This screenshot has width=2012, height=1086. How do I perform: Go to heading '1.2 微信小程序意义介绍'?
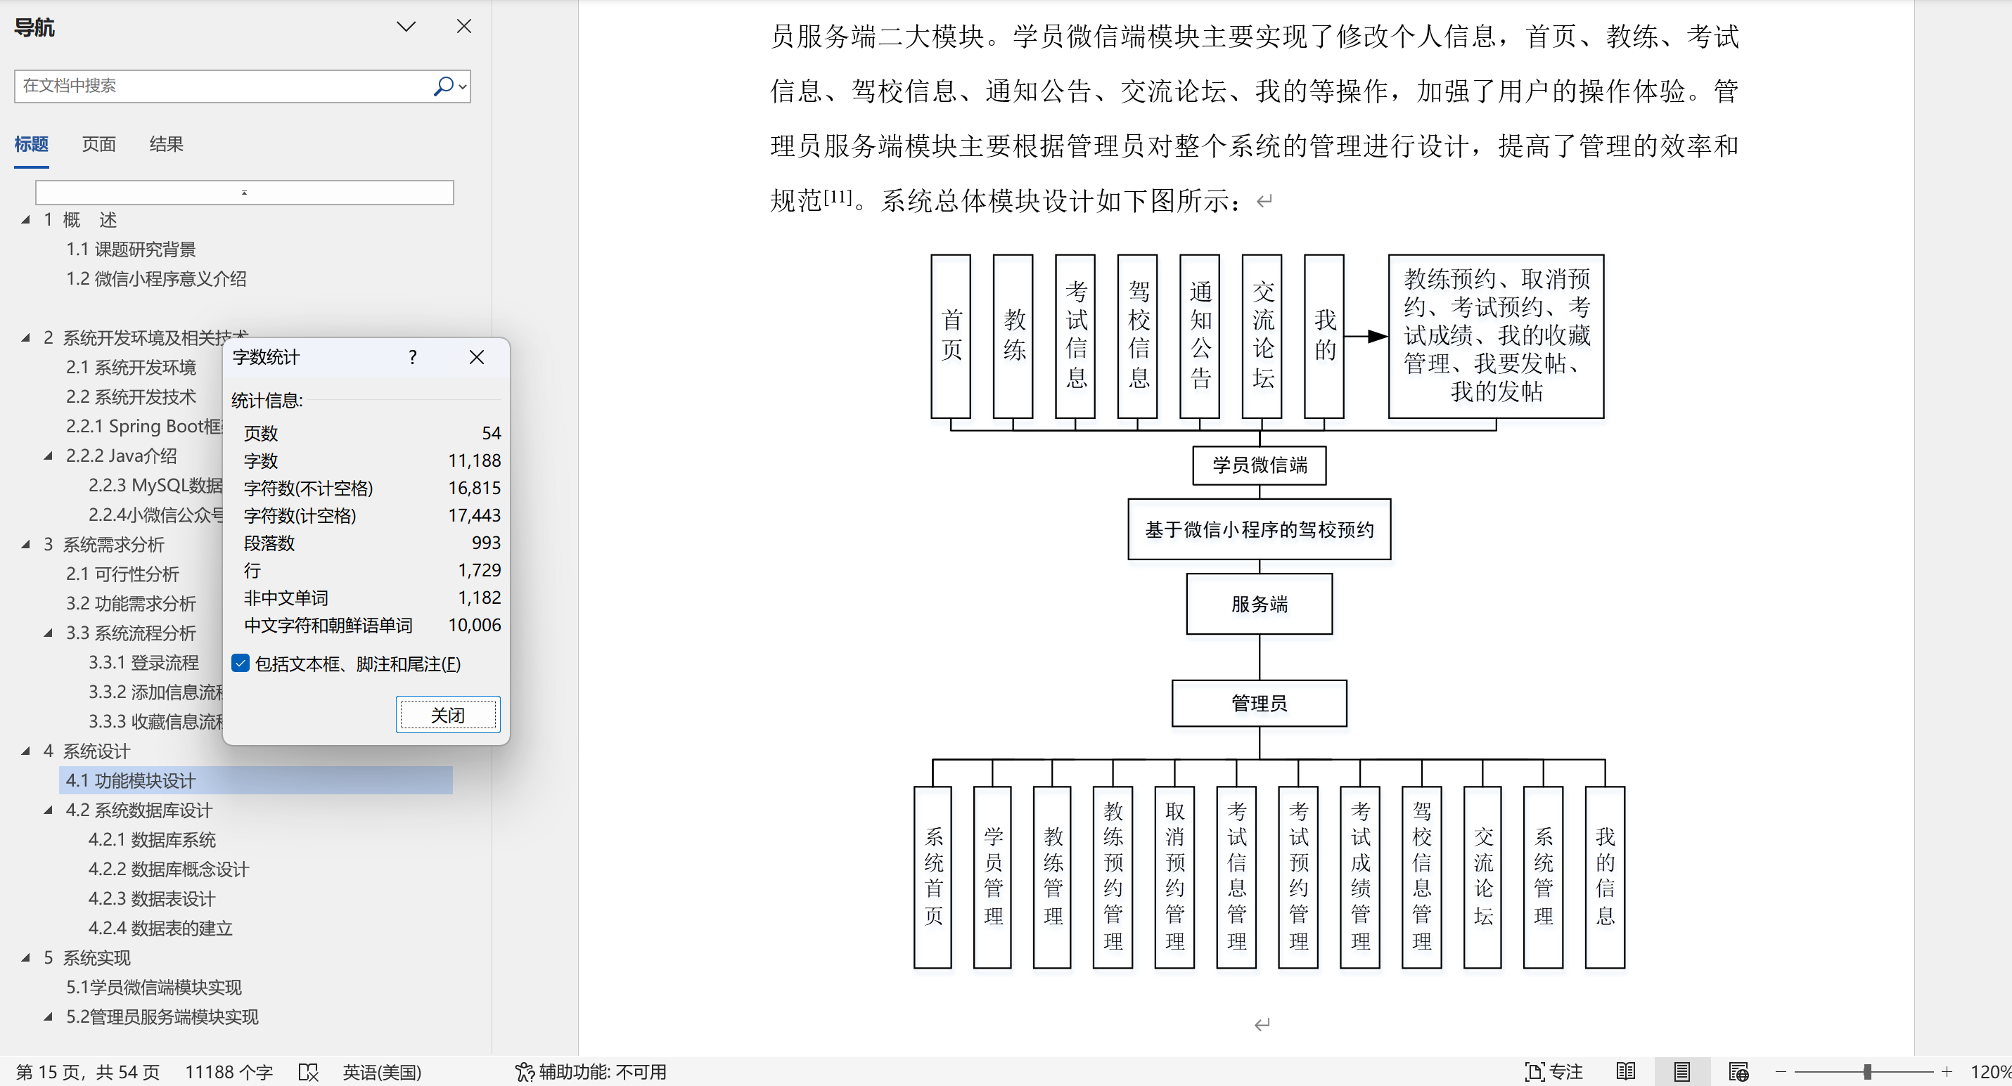156,280
